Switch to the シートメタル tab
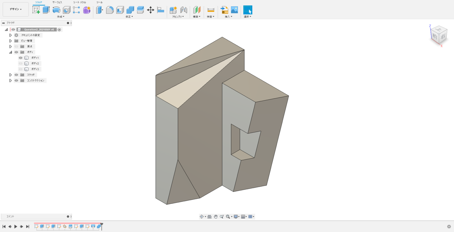This screenshot has height=232, width=454. click(79, 2)
